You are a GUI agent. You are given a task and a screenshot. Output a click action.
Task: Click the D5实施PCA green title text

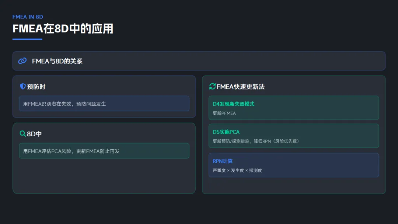tap(226, 132)
